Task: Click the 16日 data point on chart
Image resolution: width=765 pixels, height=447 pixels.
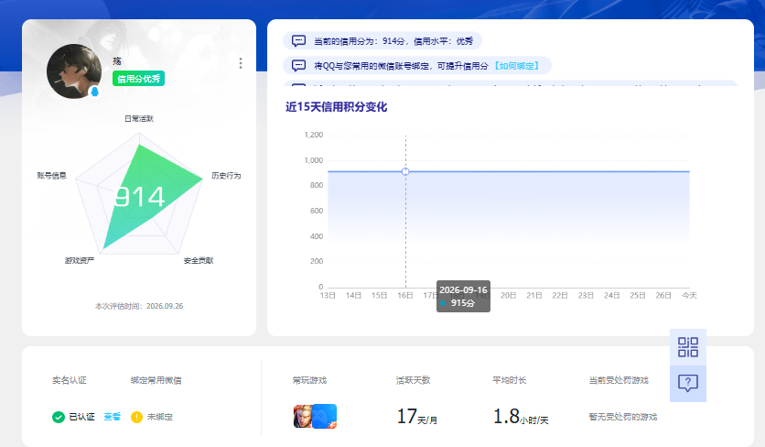Action: point(405,171)
